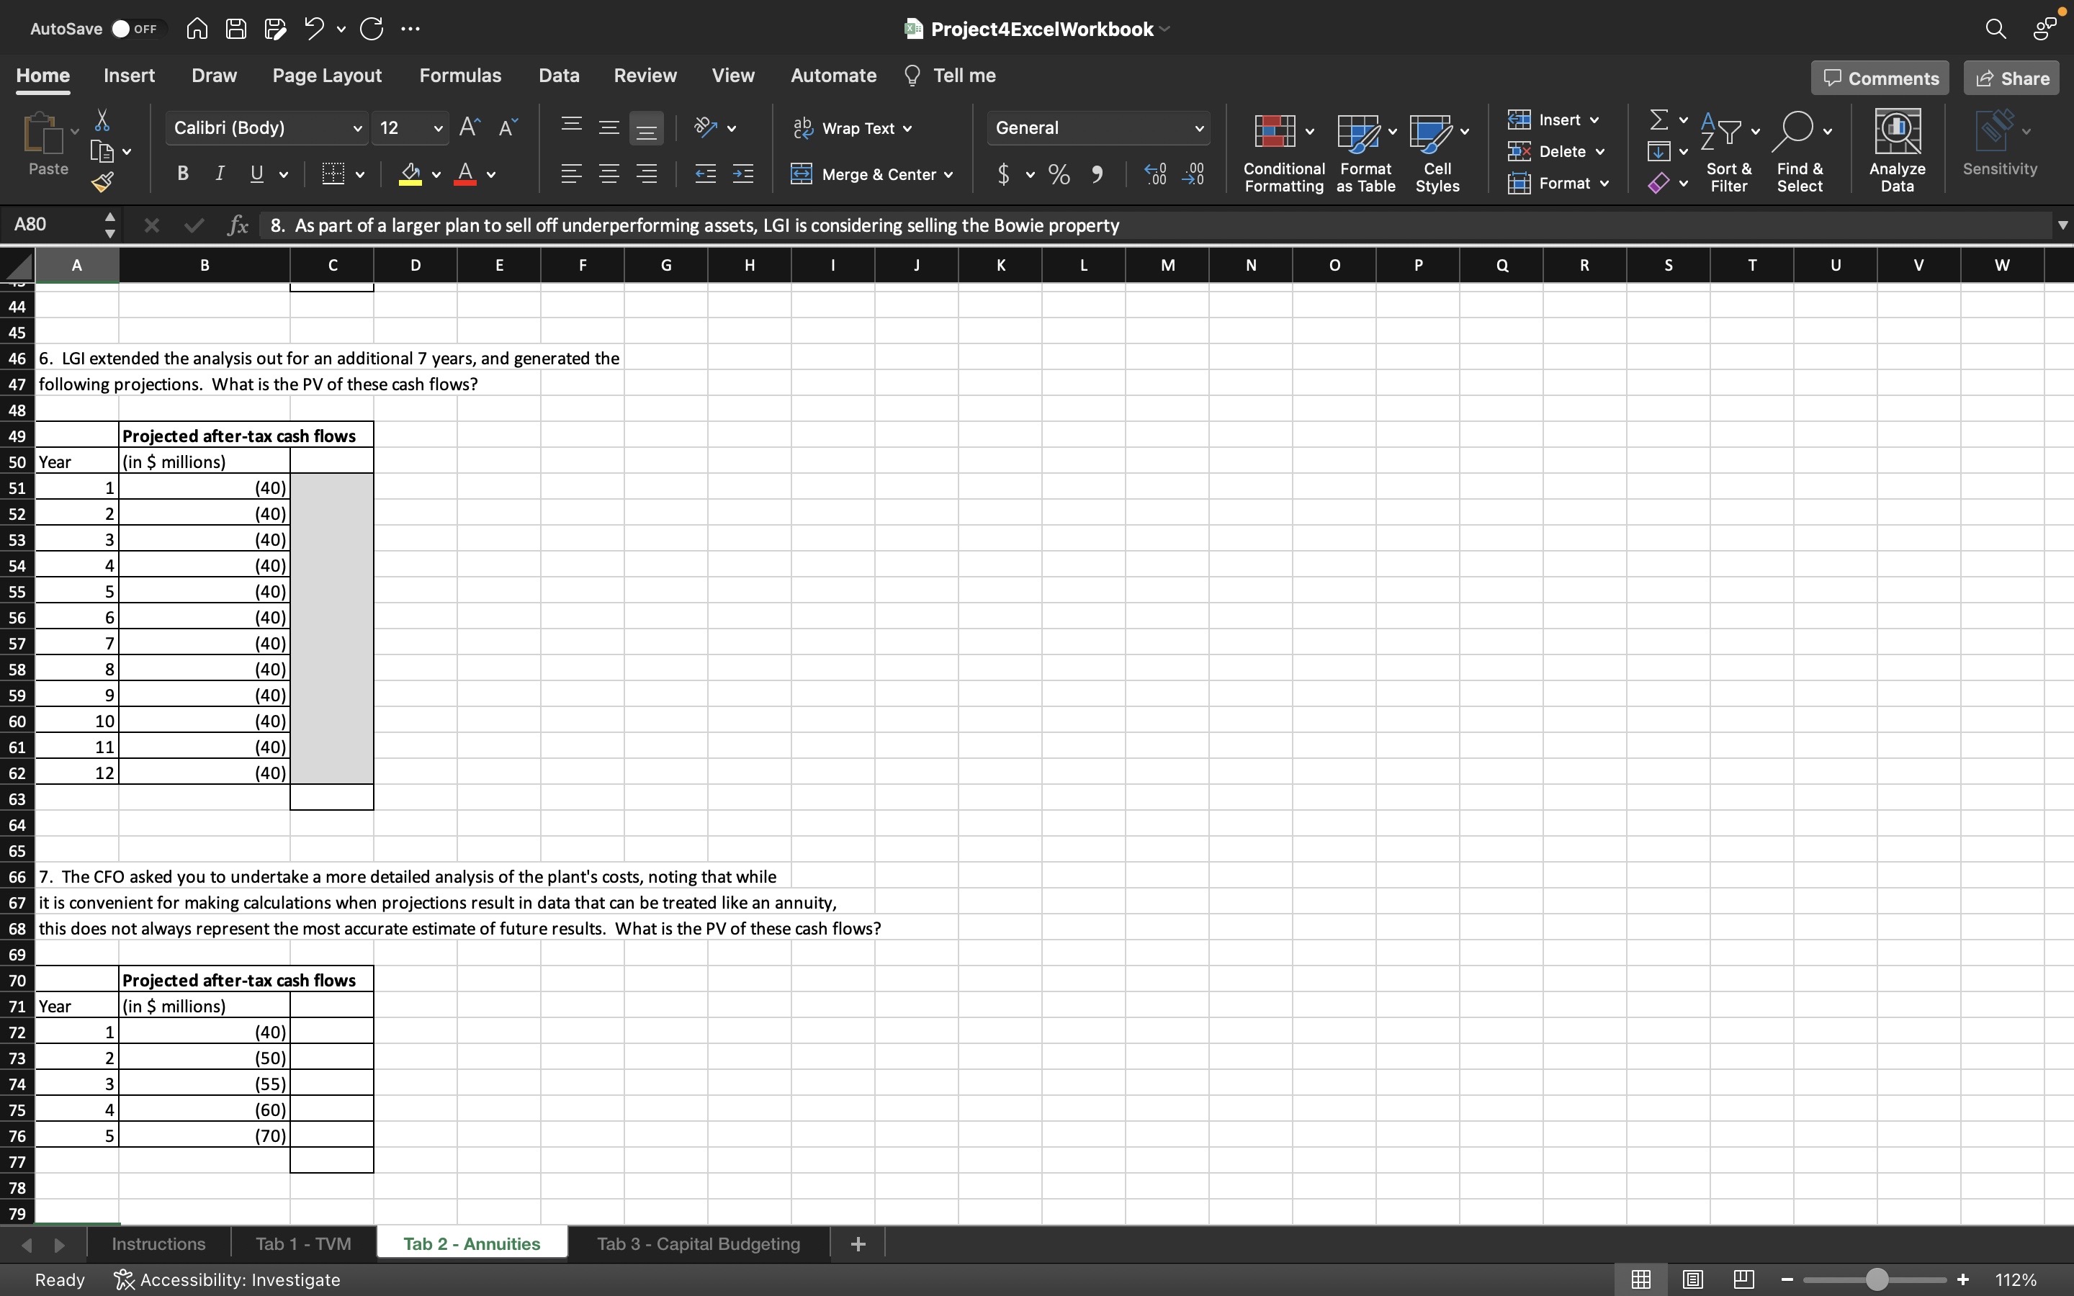
Task: Increase the font size
Action: point(470,126)
